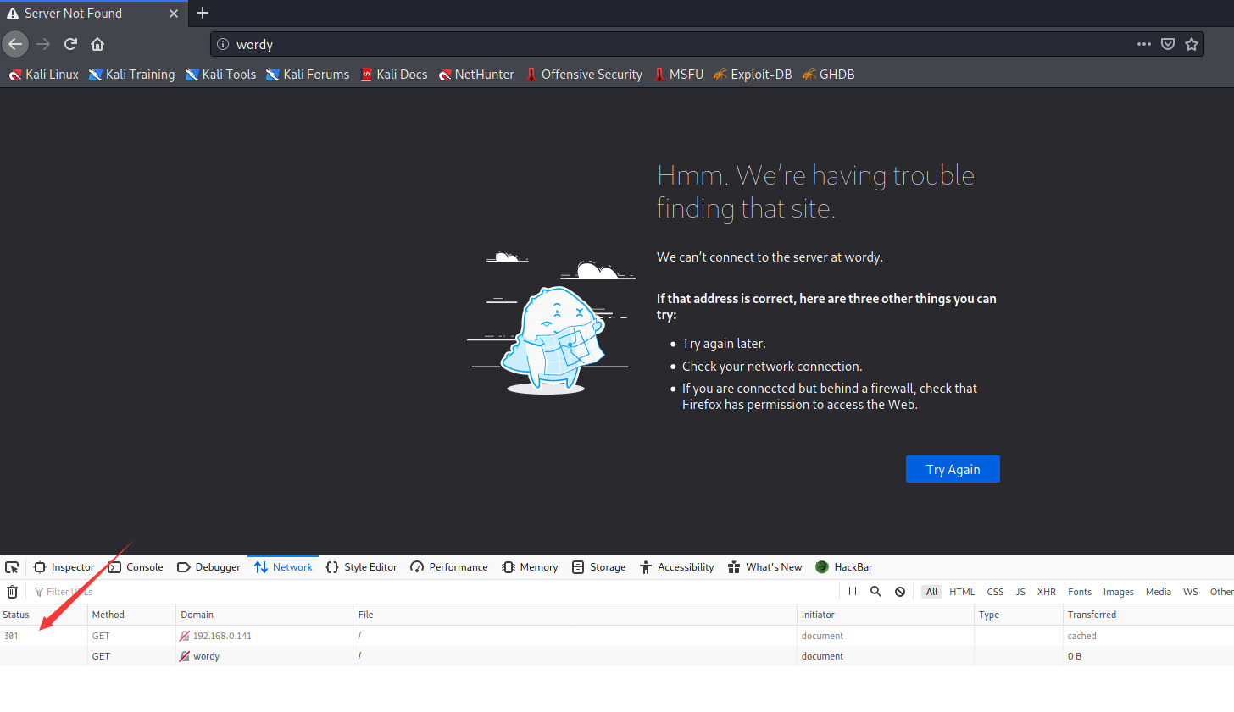Open Kali Forums bookmark

(x=308, y=75)
